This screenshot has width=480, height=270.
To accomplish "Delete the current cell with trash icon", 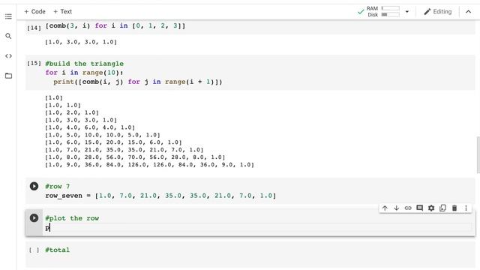I will coord(454,208).
